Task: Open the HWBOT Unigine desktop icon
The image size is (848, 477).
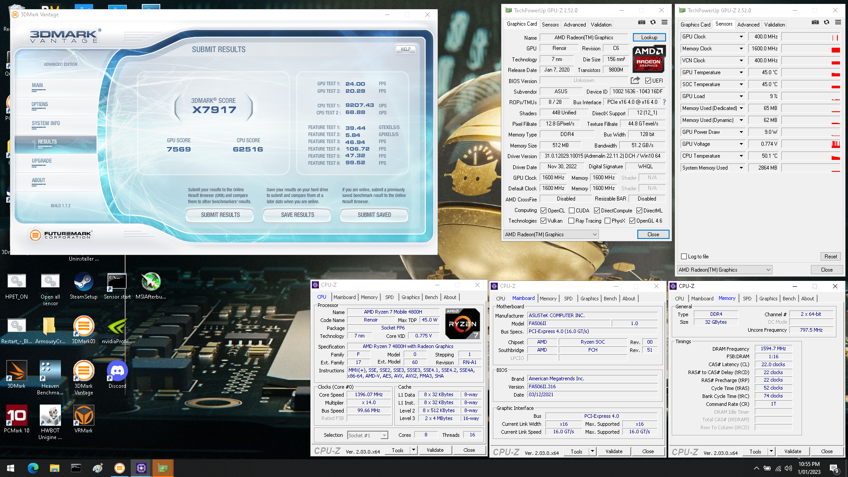Action: (50, 423)
